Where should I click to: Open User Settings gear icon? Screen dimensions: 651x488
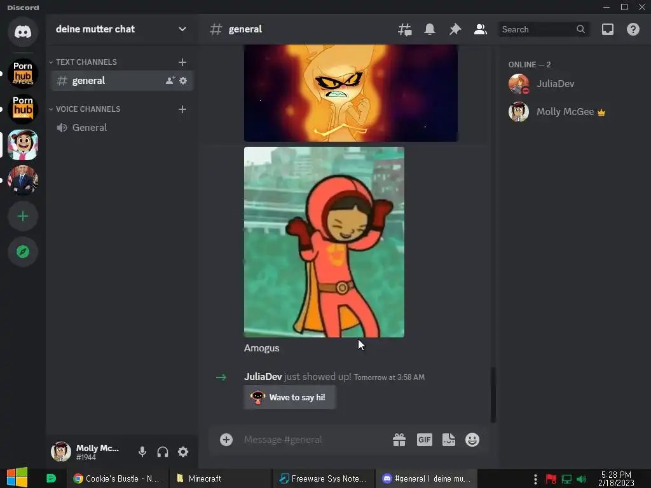(x=183, y=452)
